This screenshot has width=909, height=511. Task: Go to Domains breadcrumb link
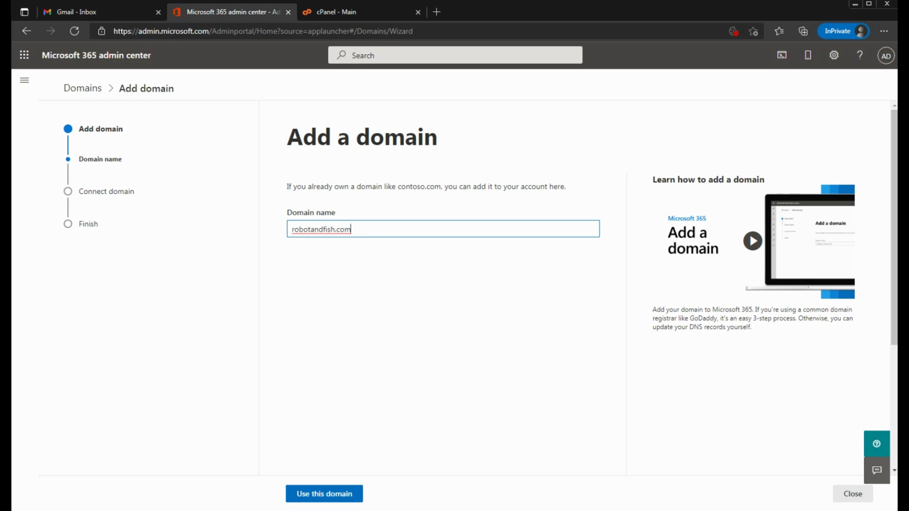[82, 88]
